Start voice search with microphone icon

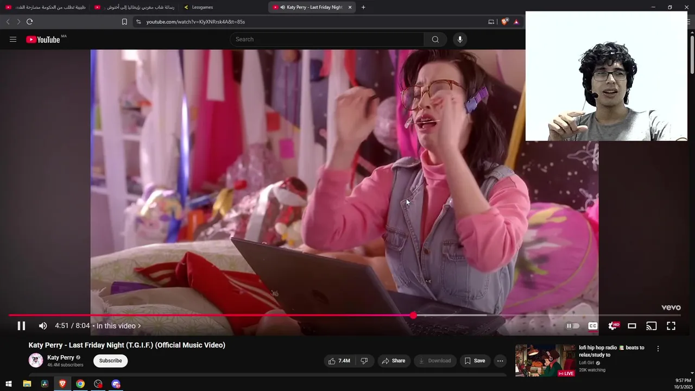pos(460,39)
